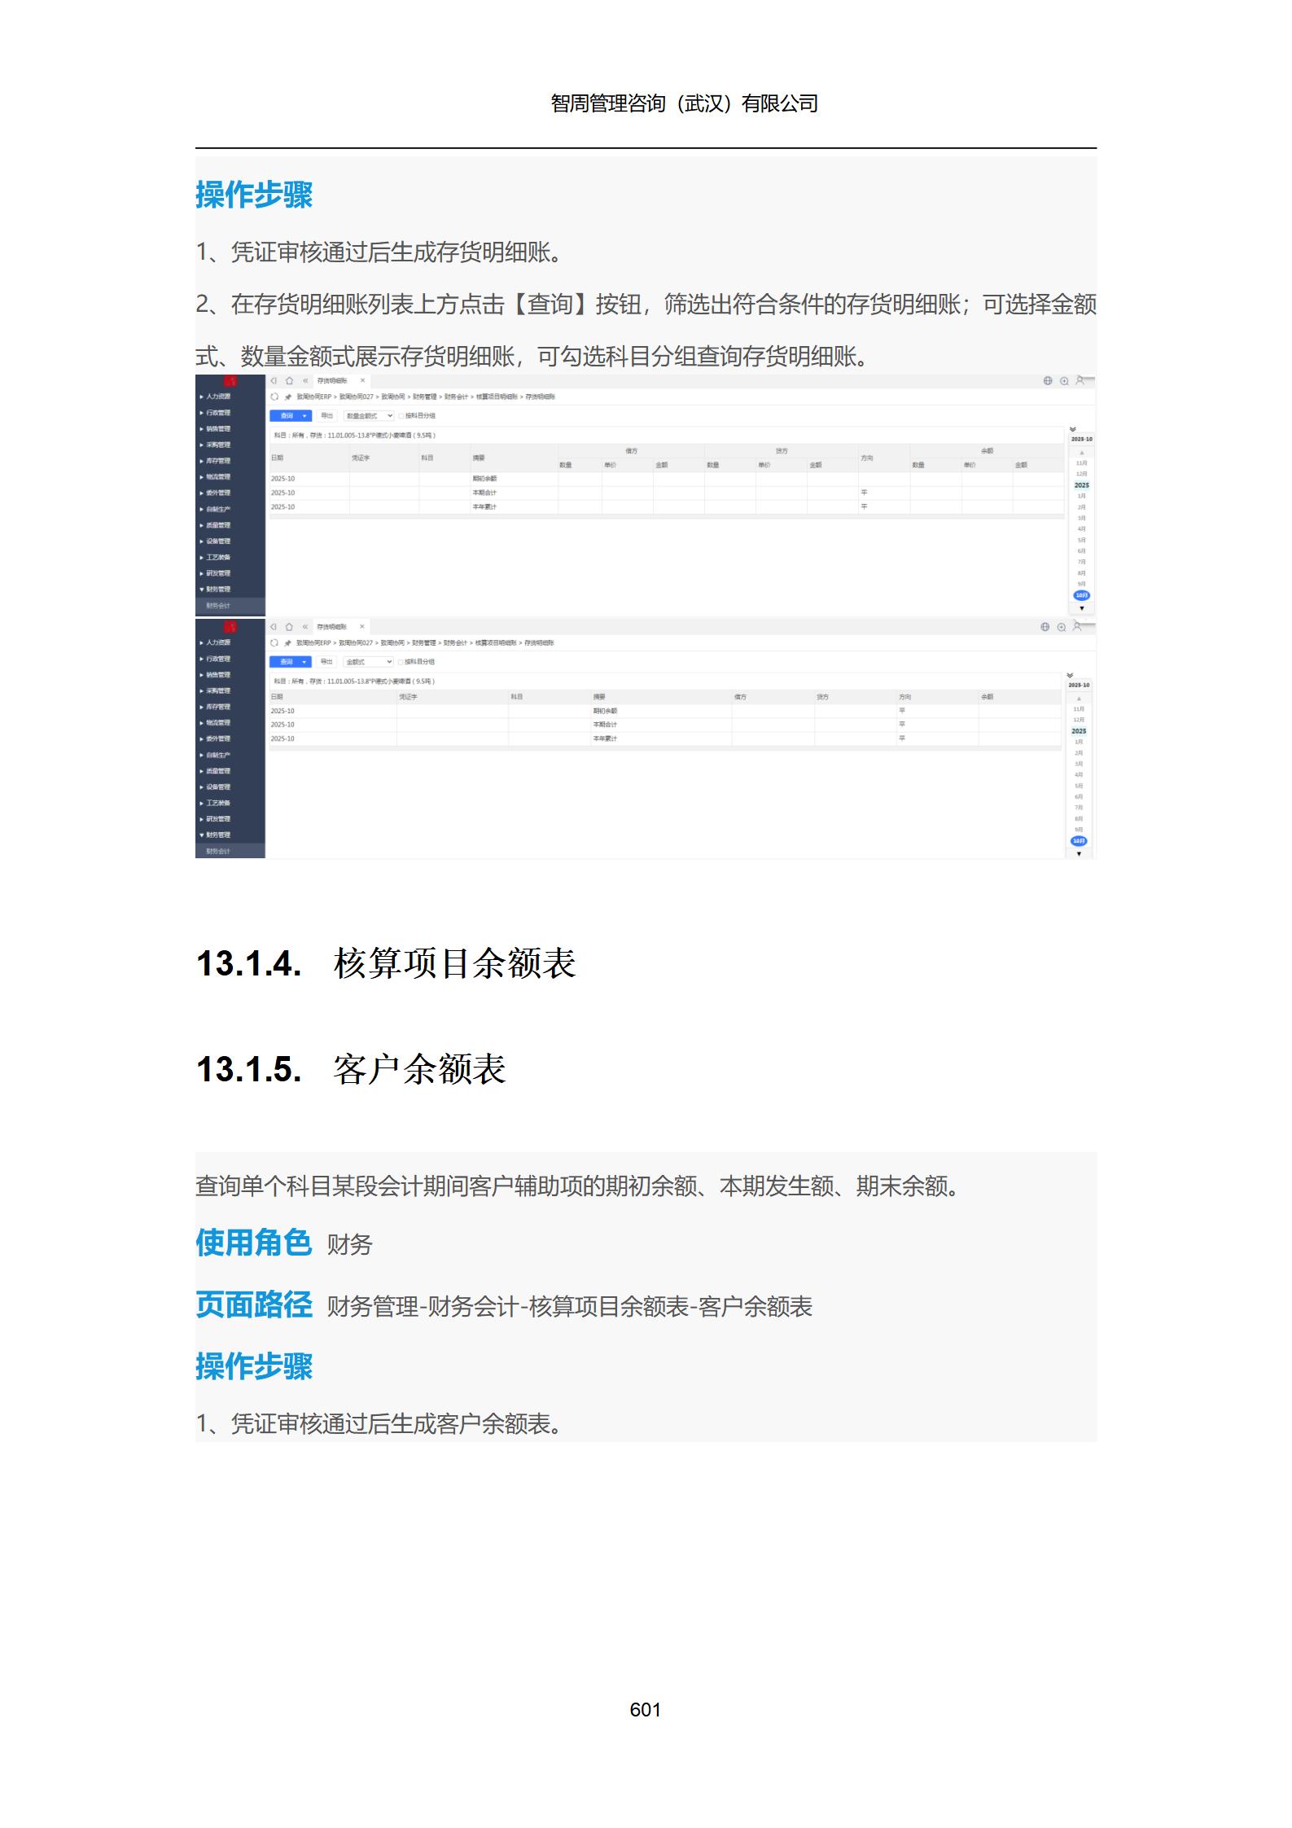
Task: Click the 13.1.4. 核算项目余额表 heading
Action: click(x=386, y=963)
